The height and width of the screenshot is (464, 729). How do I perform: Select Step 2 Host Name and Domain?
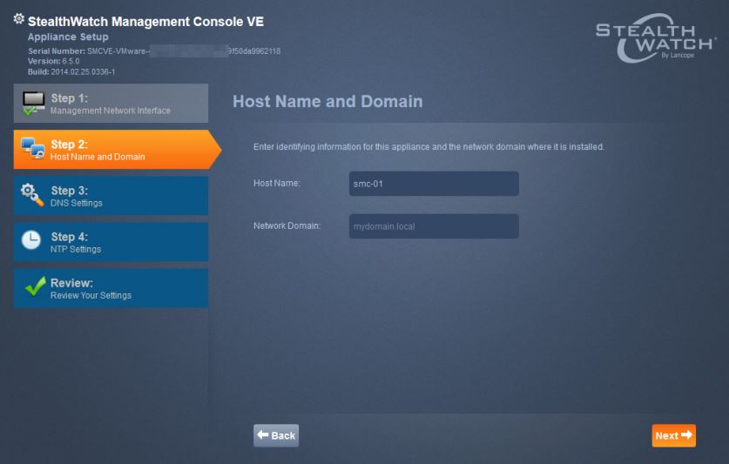[118, 149]
